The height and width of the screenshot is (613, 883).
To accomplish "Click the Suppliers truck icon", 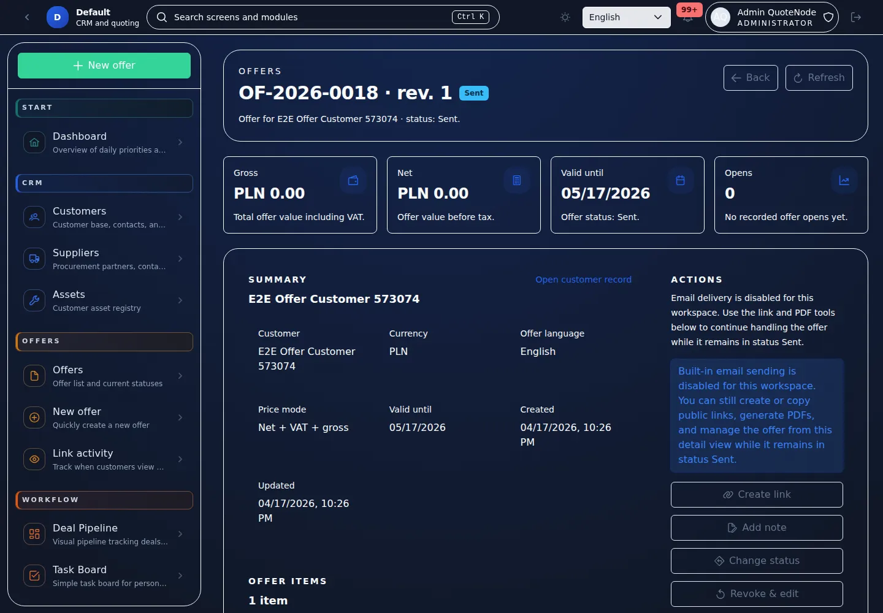I will [34, 259].
